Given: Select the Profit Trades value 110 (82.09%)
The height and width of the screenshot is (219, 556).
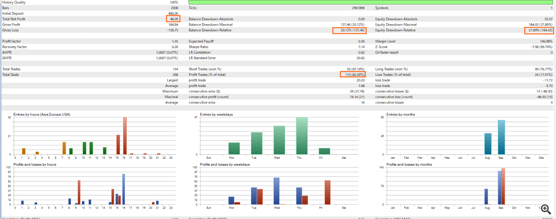Looking at the screenshot, I should [x=353, y=75].
